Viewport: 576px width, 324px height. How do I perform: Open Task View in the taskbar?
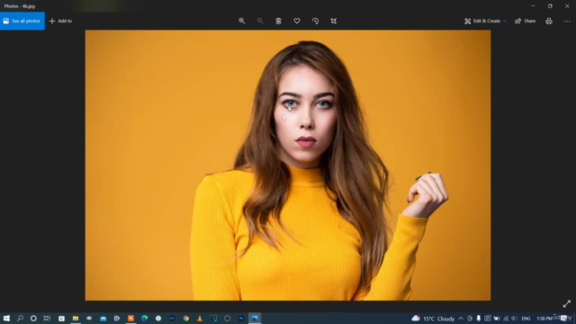click(47, 318)
